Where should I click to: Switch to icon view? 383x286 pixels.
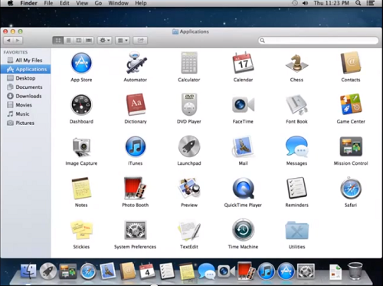point(58,41)
